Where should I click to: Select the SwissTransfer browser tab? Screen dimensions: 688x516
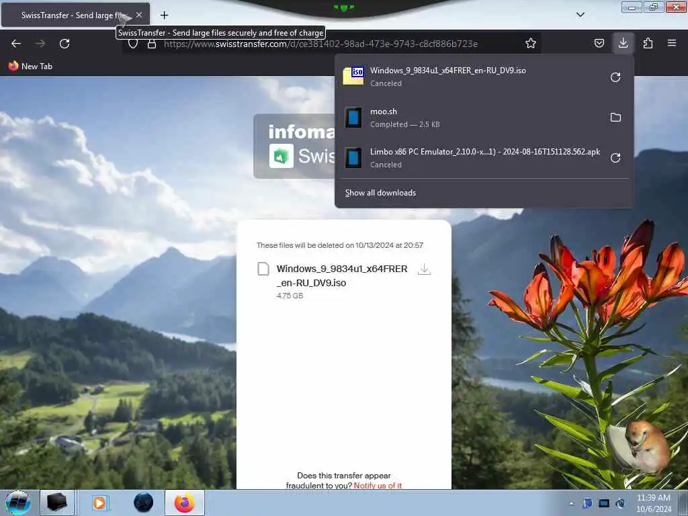click(75, 15)
